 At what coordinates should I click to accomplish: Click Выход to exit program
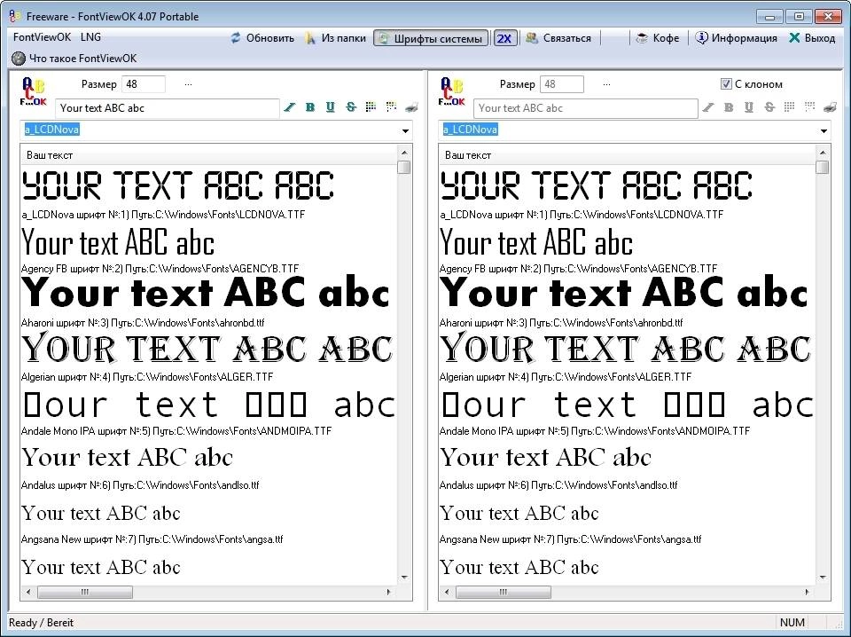tap(812, 38)
